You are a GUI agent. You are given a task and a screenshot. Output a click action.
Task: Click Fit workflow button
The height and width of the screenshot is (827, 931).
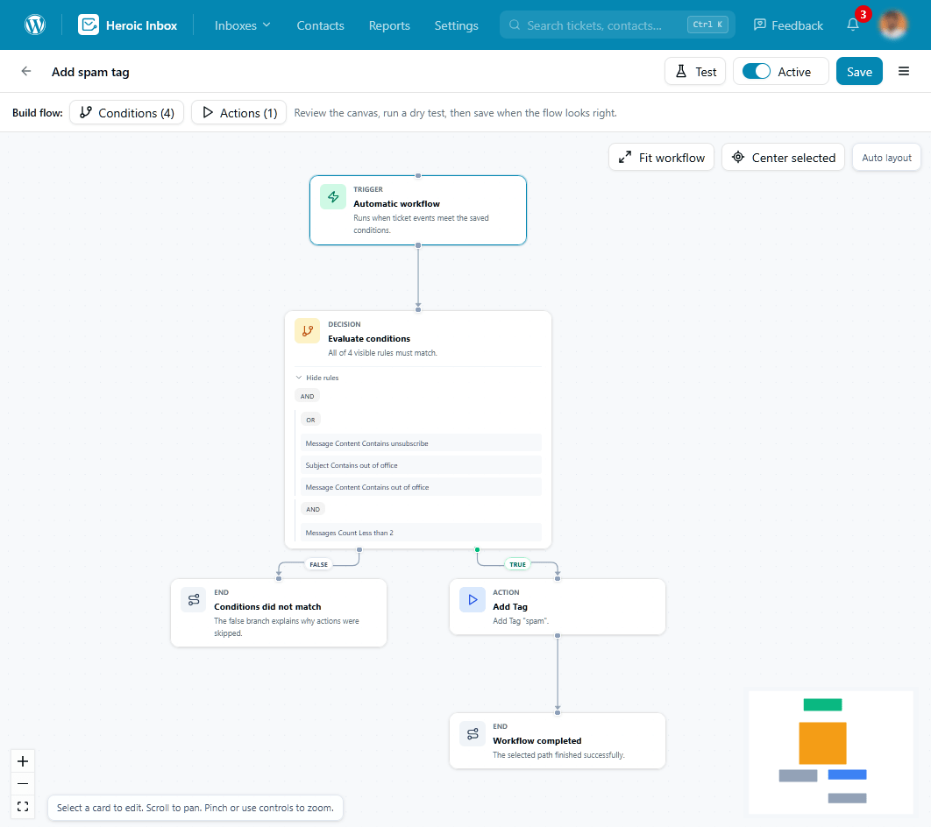(x=662, y=157)
